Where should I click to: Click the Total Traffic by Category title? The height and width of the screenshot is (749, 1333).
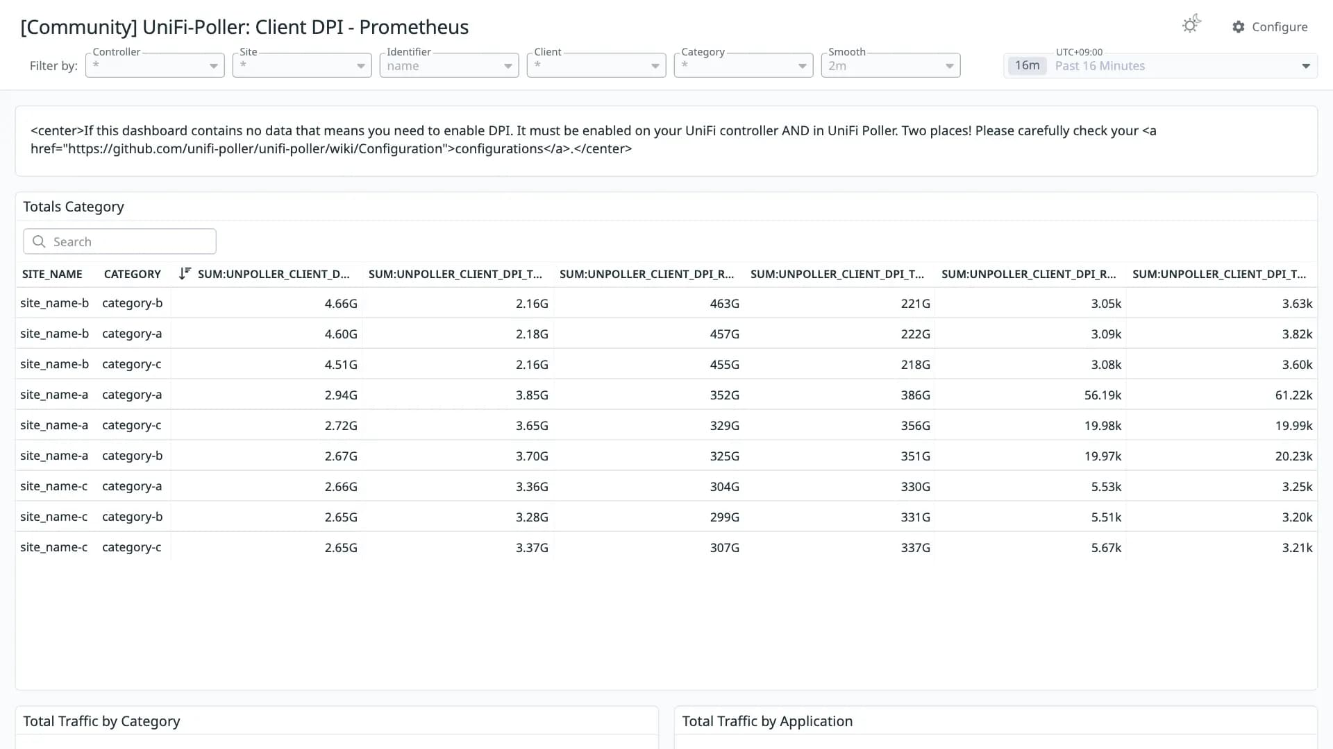pyautogui.click(x=101, y=721)
